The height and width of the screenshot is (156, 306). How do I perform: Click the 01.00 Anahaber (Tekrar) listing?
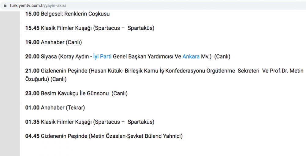[x=55, y=108]
